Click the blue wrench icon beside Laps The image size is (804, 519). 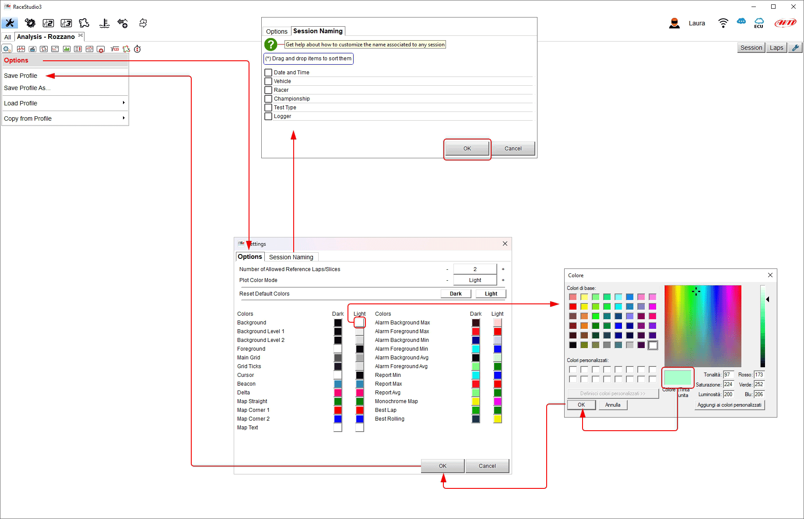coord(795,48)
